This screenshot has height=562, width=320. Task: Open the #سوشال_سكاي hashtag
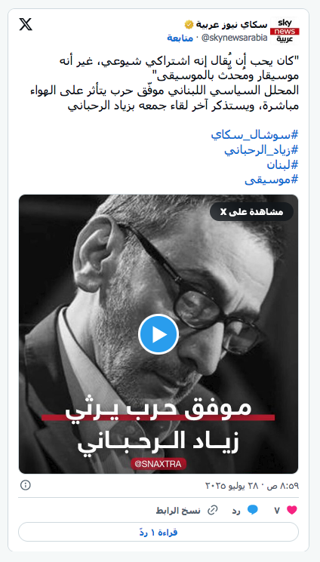point(254,135)
